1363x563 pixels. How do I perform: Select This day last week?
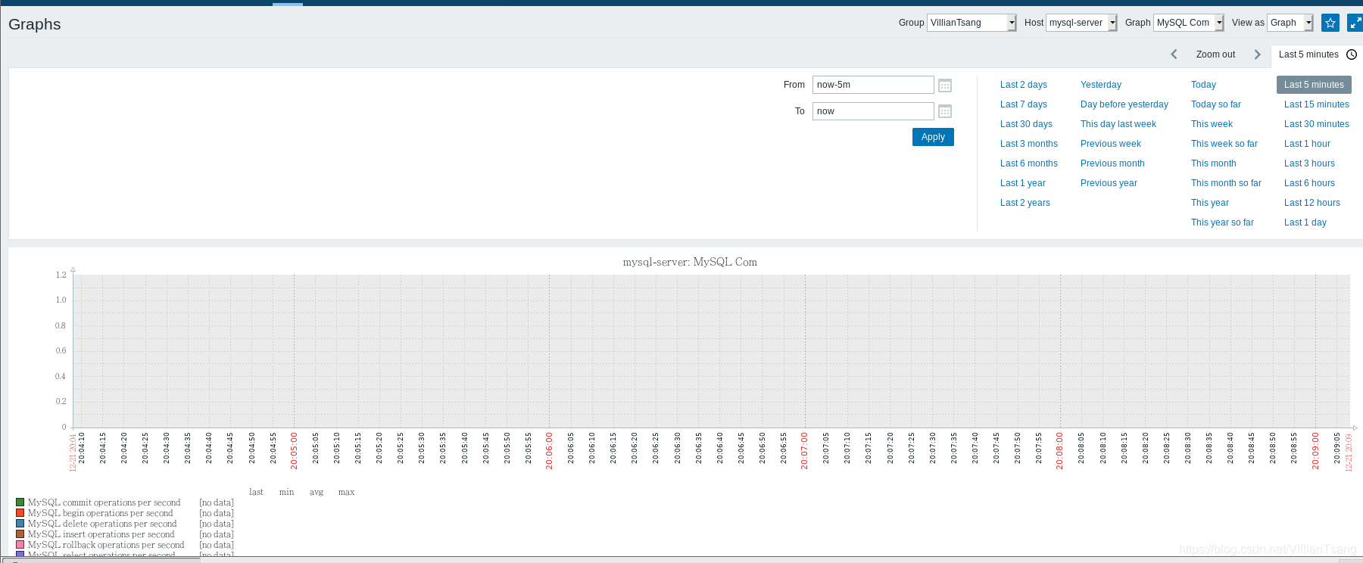1118,124
